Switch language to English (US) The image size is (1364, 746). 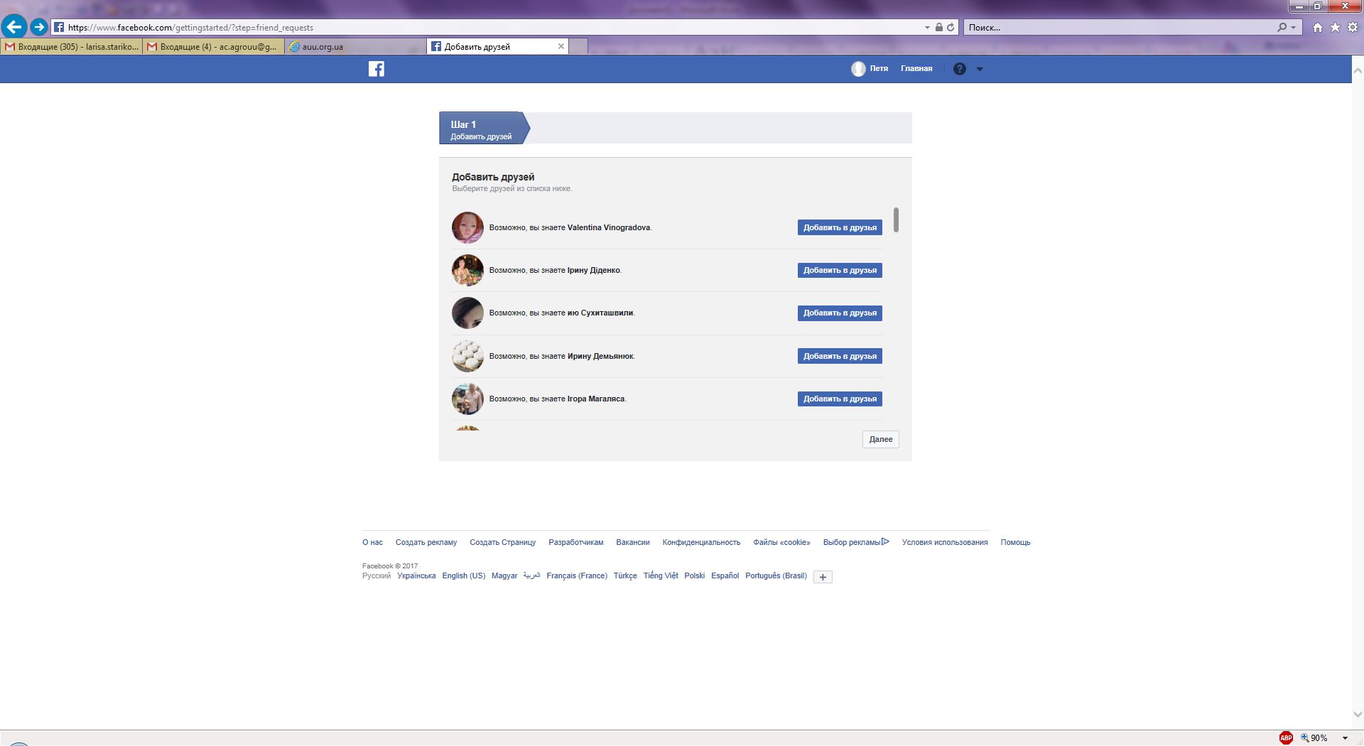click(464, 575)
